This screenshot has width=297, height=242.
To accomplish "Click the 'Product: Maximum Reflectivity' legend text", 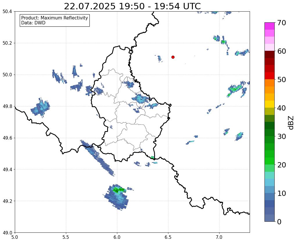I will tap(55, 18).
